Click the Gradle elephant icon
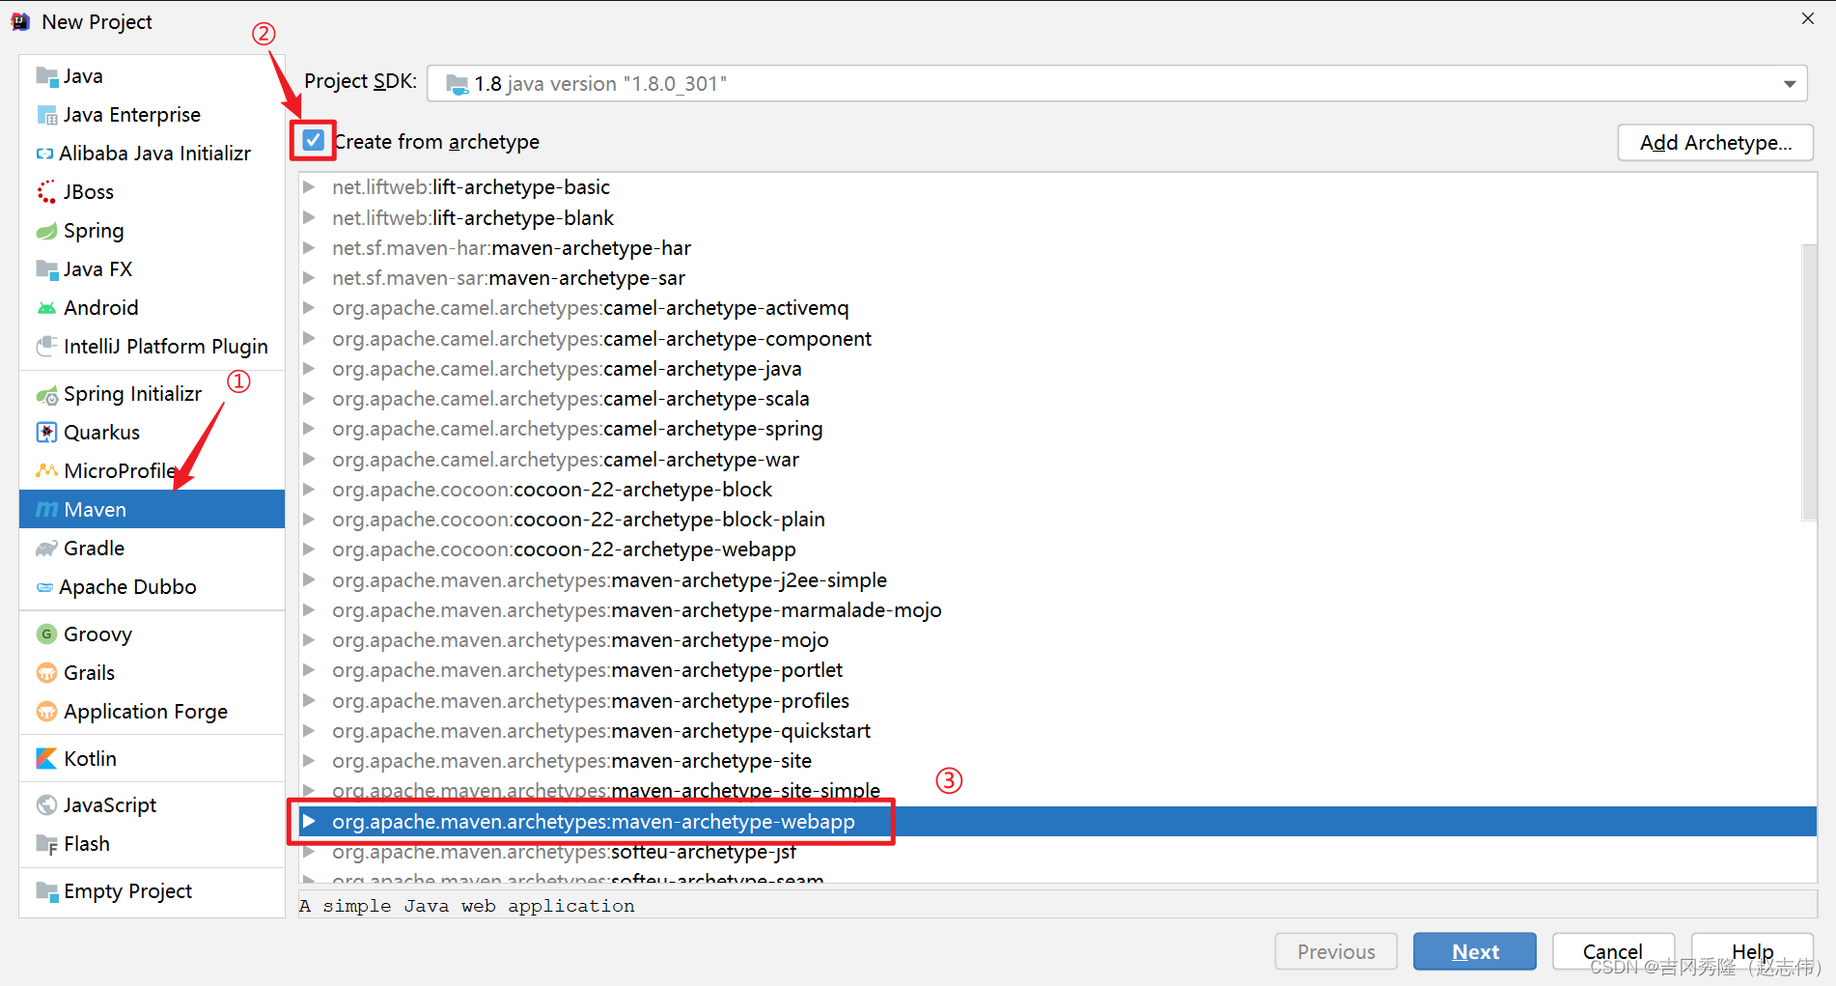The height and width of the screenshot is (986, 1836). (x=46, y=549)
